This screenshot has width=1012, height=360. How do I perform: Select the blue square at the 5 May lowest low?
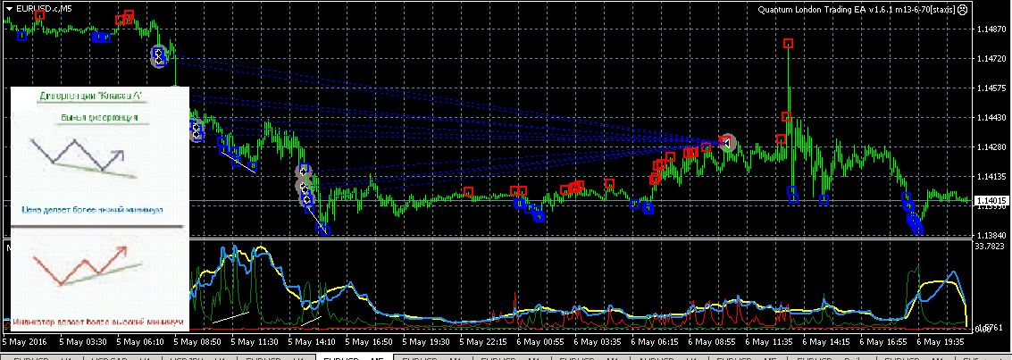coord(326,230)
